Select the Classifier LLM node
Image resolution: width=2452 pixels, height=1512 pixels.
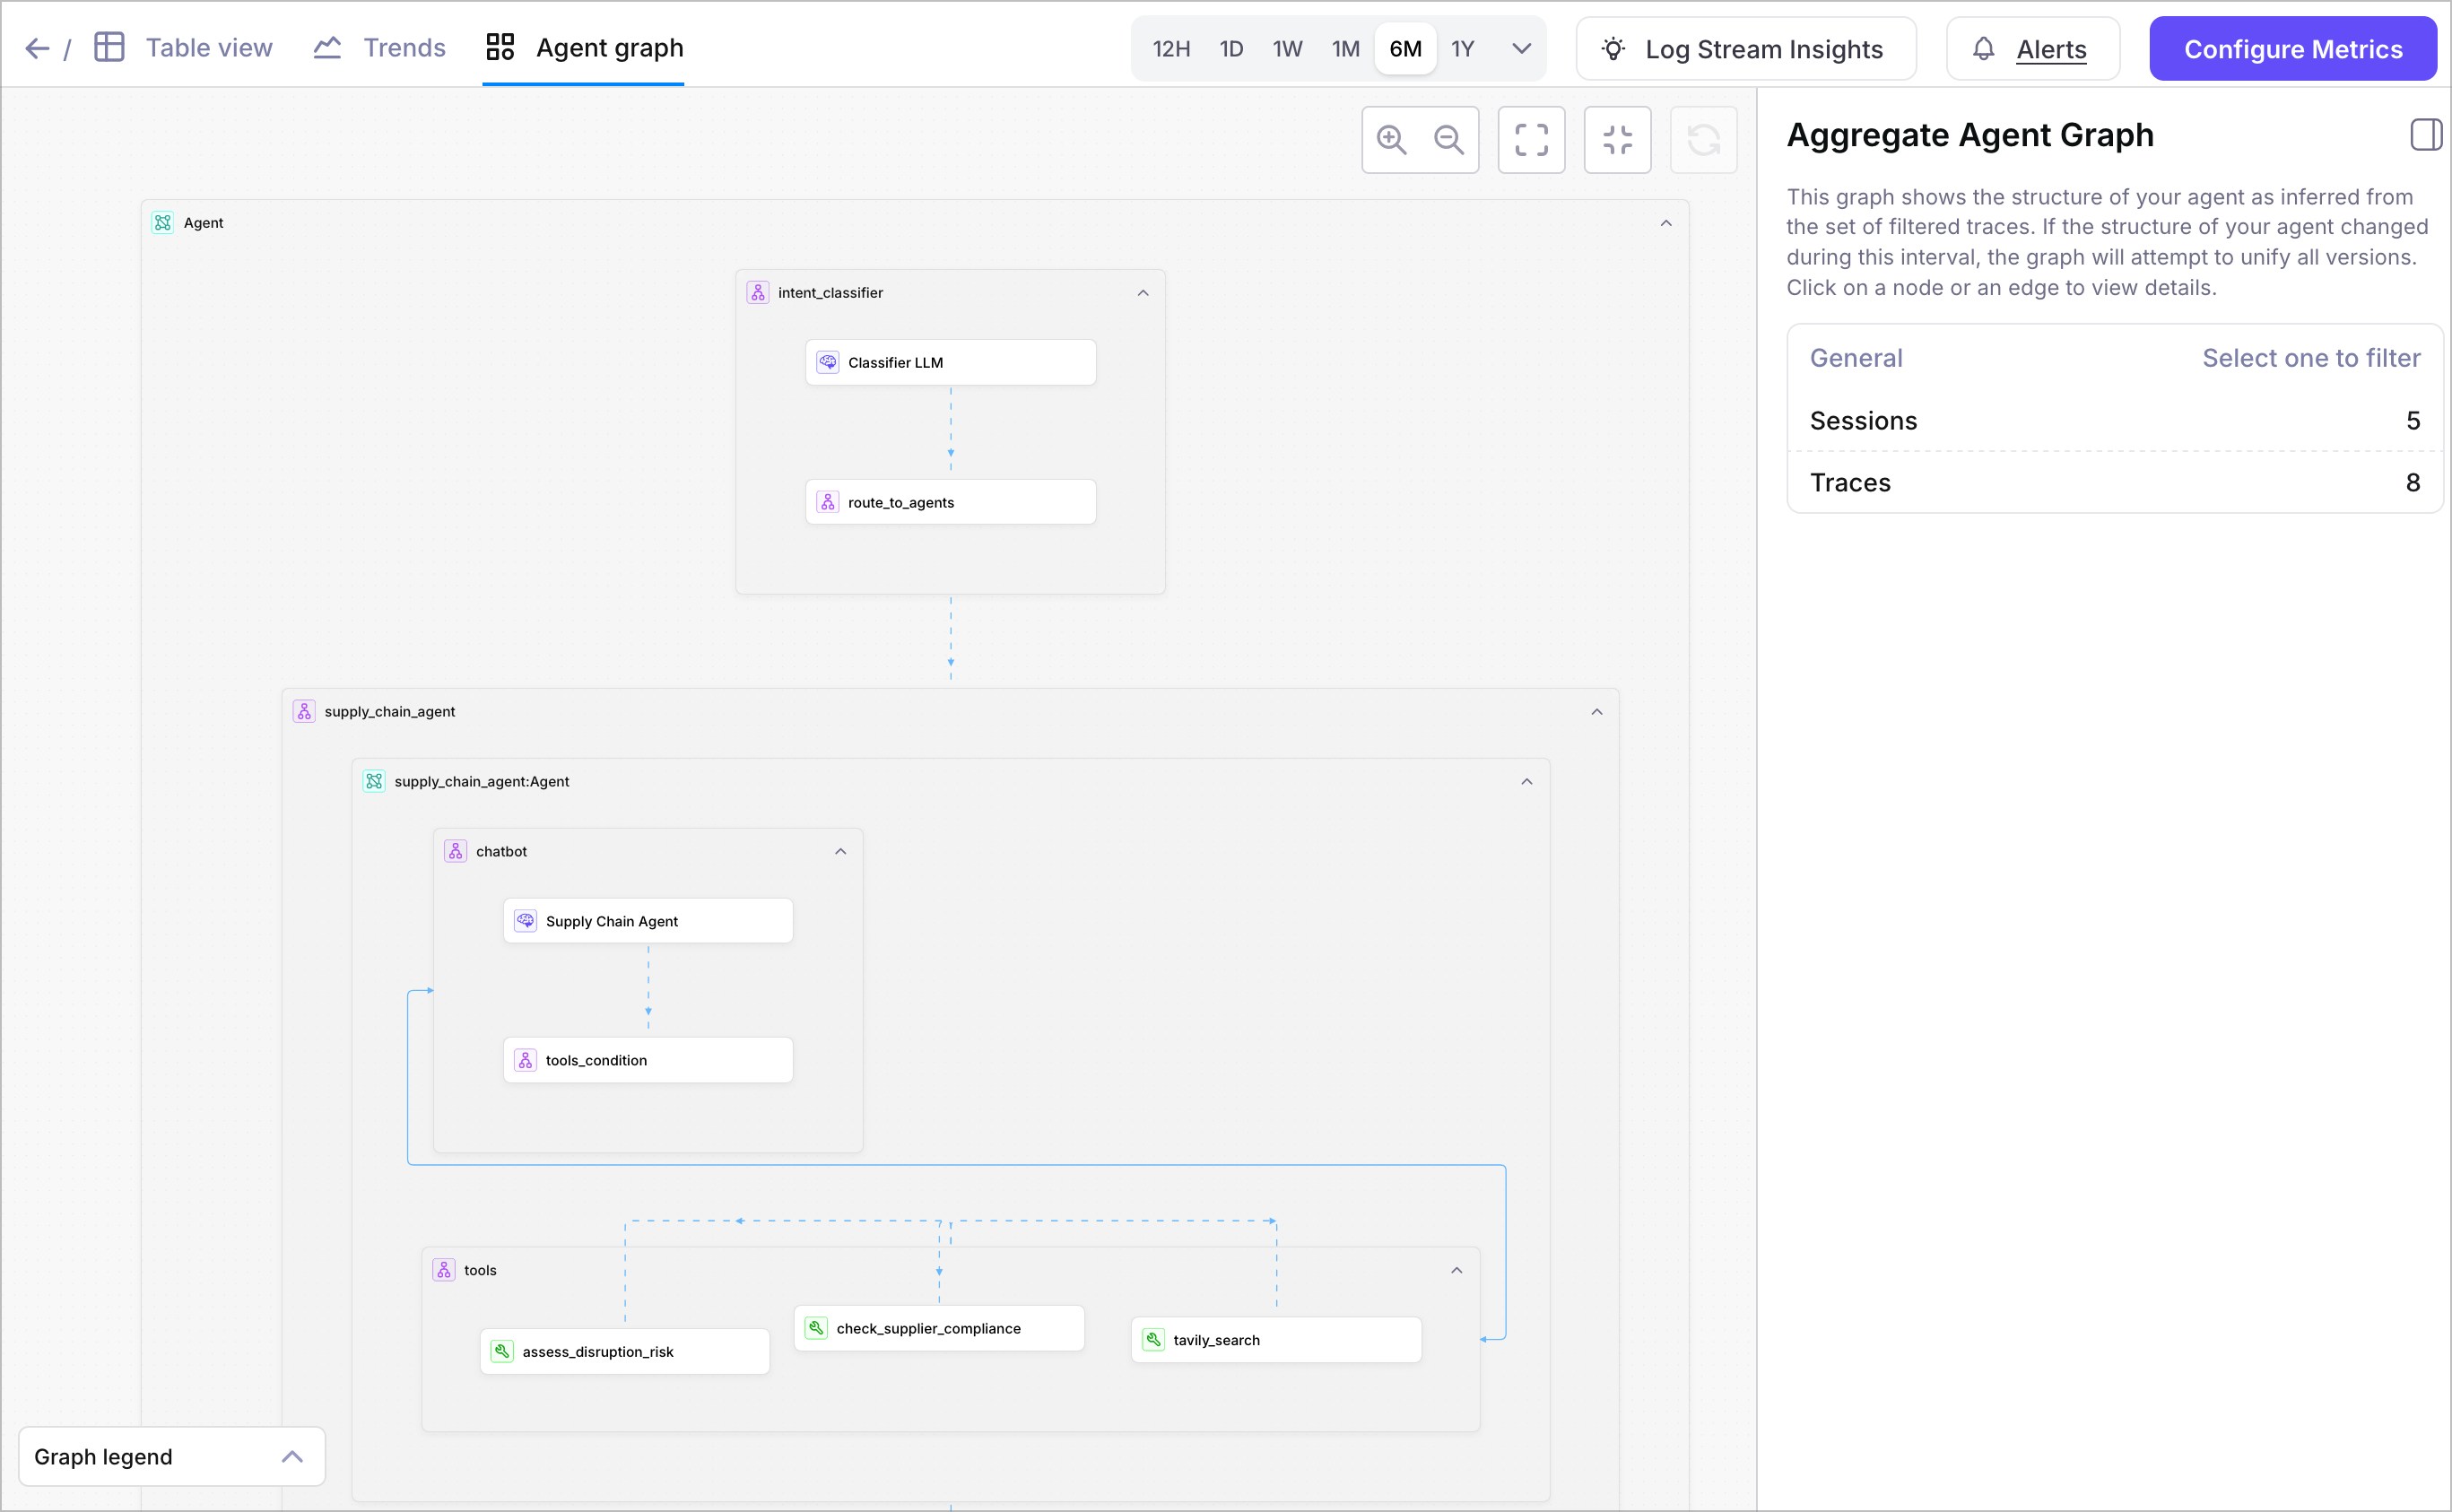click(950, 362)
